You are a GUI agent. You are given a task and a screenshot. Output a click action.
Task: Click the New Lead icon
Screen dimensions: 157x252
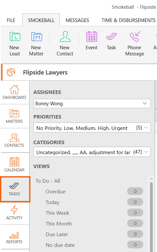15,37
